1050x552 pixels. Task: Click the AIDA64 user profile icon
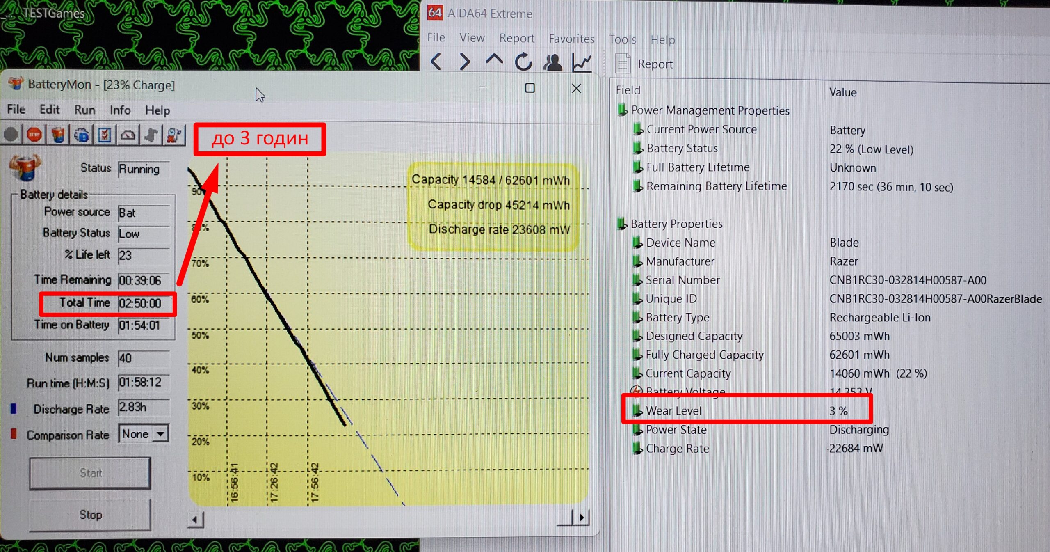(x=552, y=62)
